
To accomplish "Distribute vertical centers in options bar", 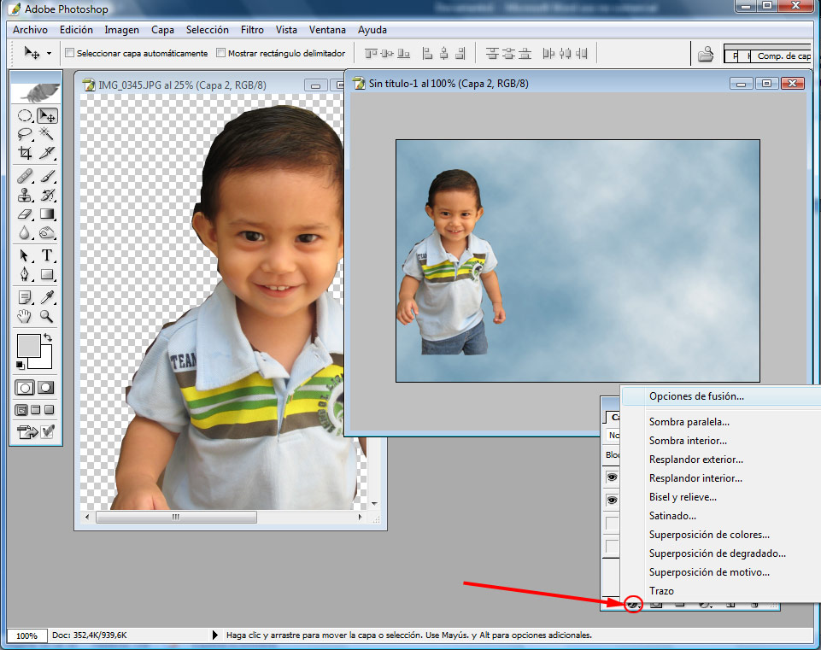I will click(x=508, y=53).
